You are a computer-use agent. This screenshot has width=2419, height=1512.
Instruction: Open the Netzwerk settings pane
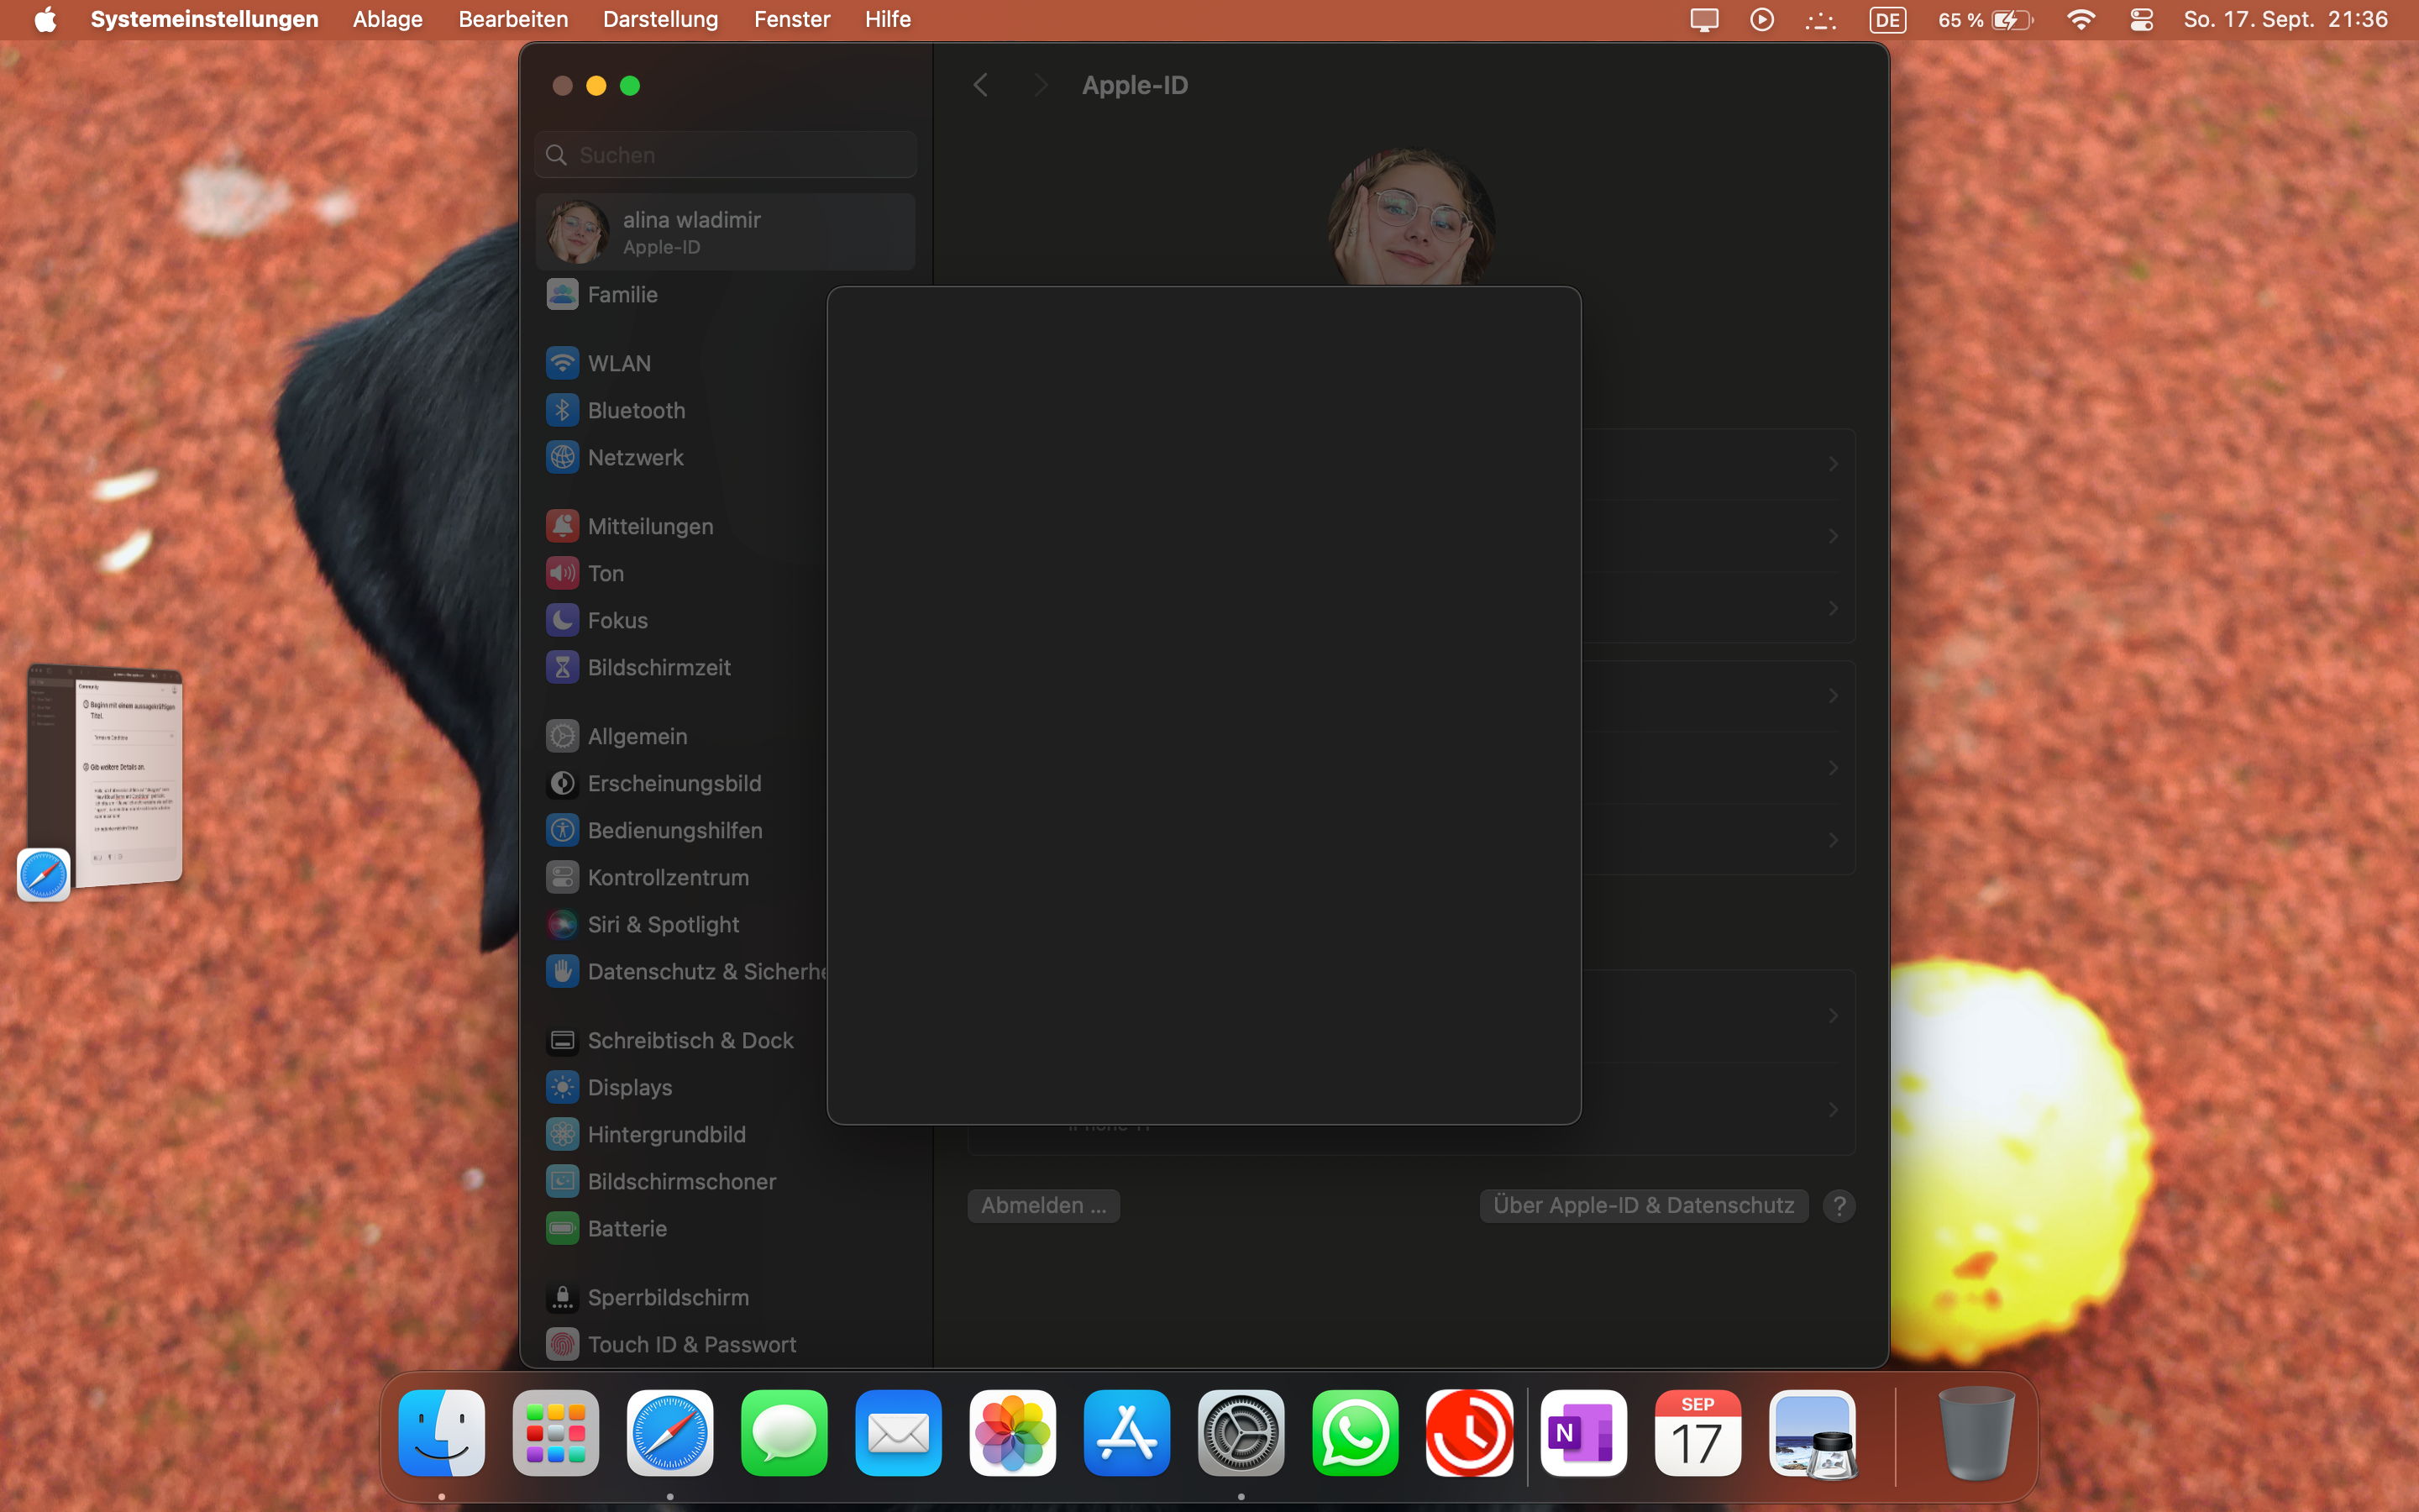635,457
